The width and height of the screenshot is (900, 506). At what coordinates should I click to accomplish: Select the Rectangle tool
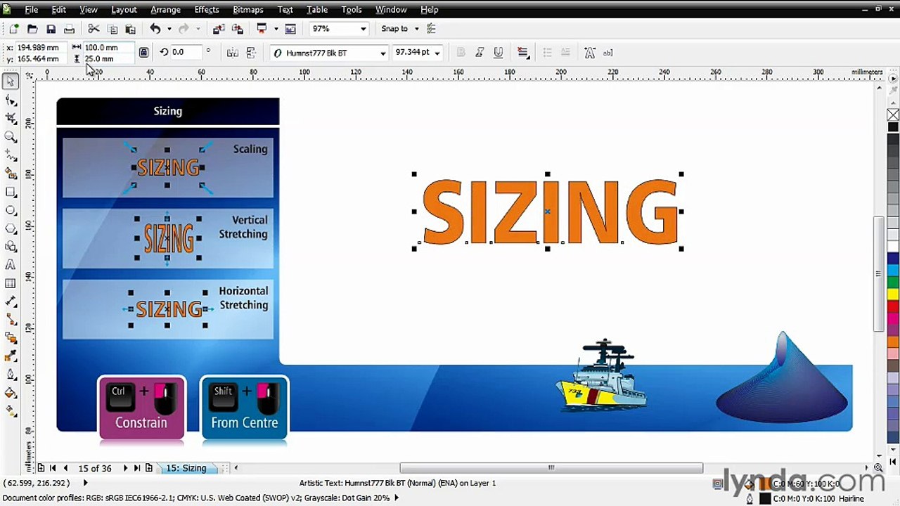pos(11,192)
